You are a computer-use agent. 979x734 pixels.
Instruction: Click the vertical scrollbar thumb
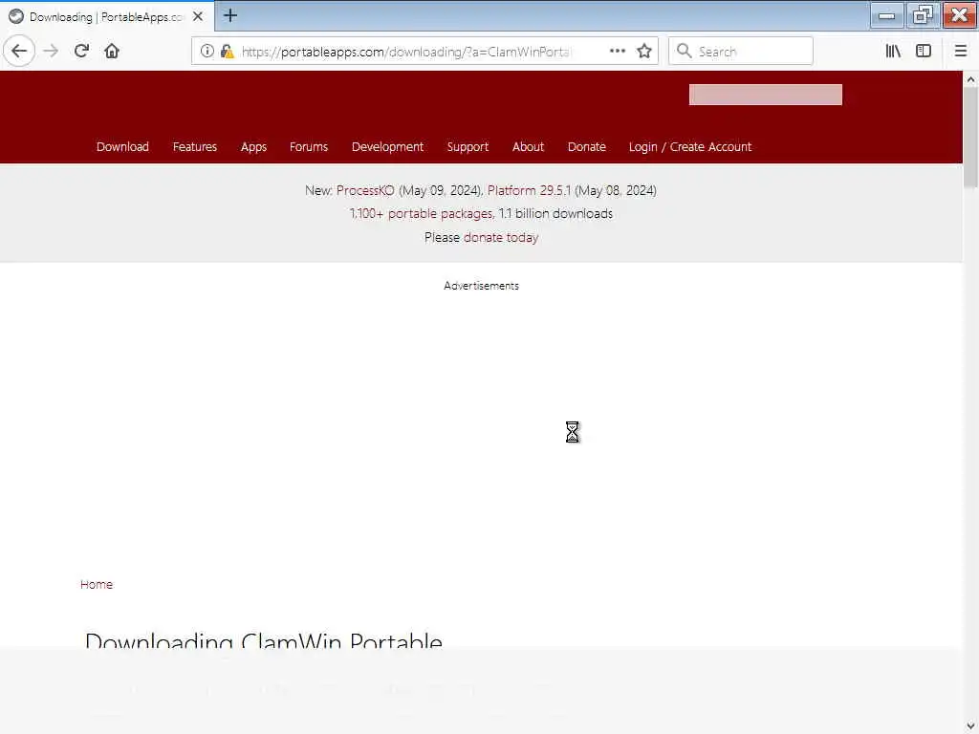[970, 137]
